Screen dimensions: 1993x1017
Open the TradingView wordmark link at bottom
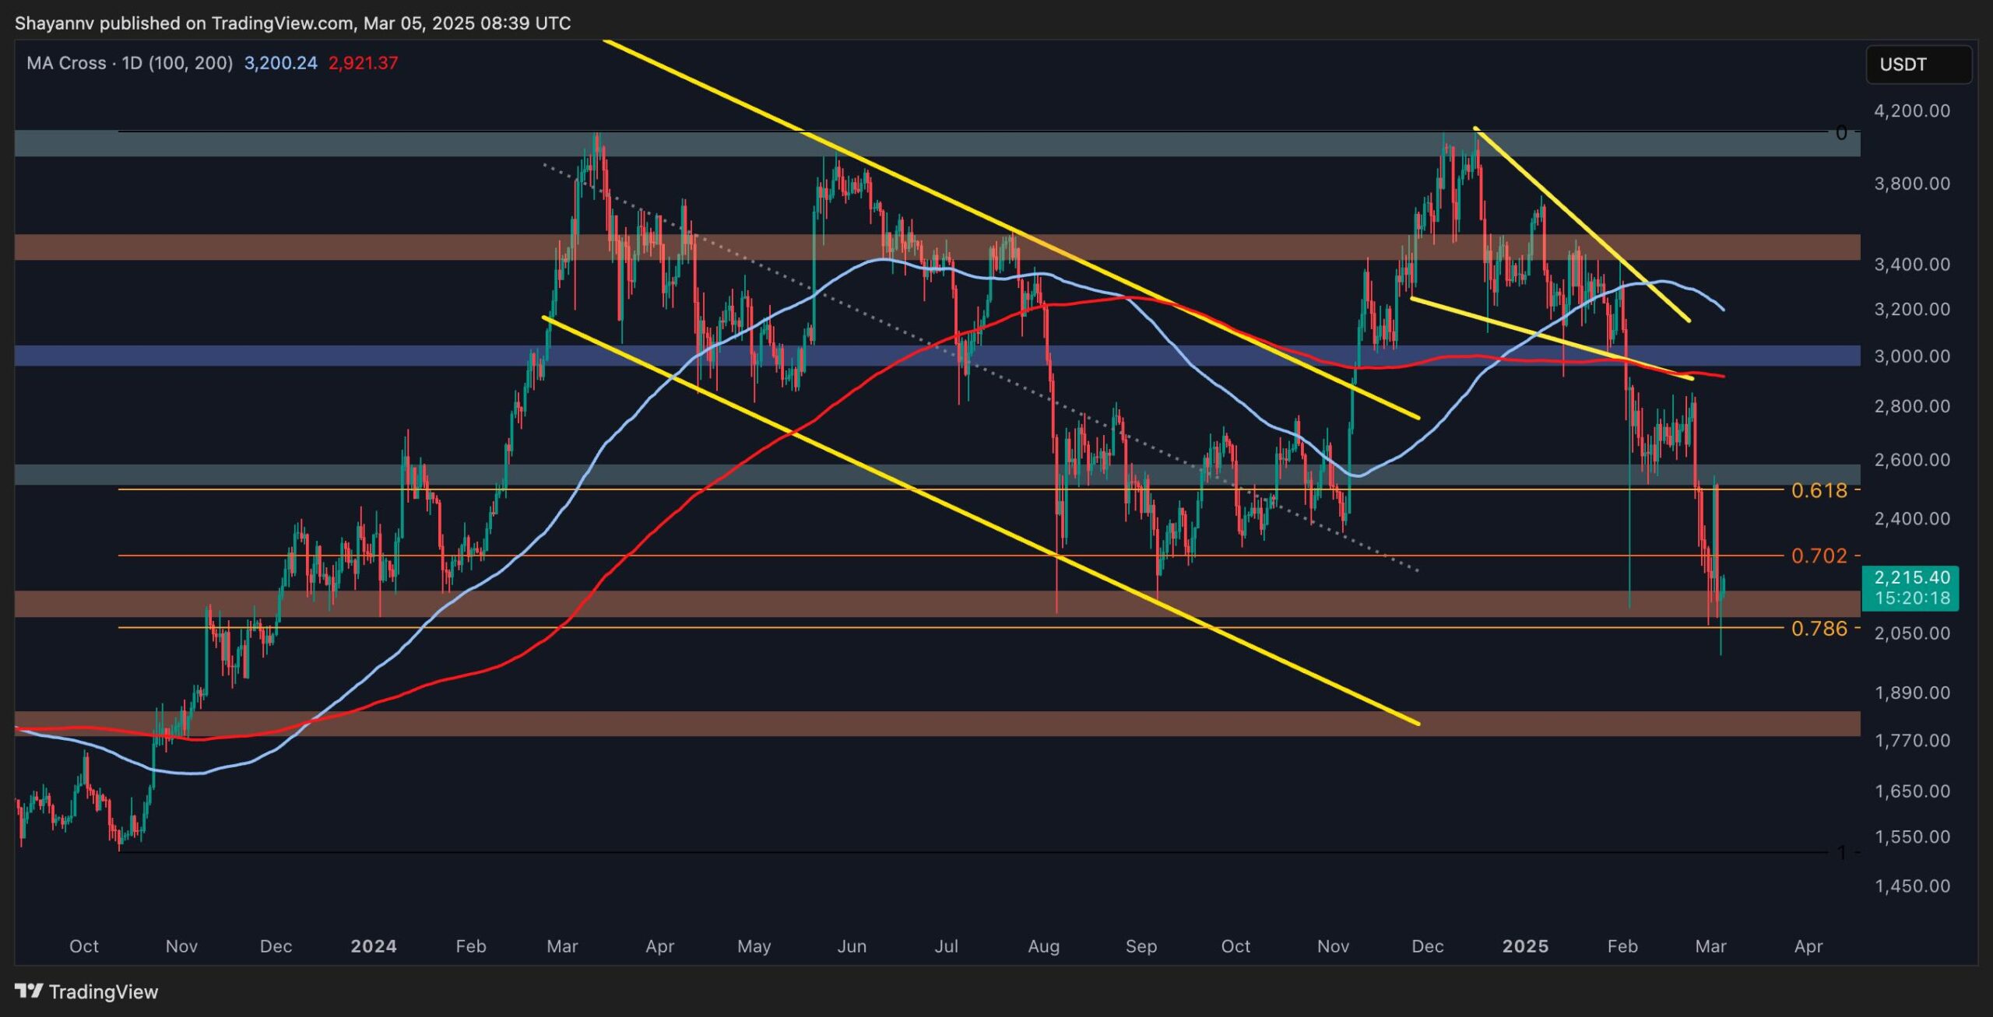pos(103,991)
